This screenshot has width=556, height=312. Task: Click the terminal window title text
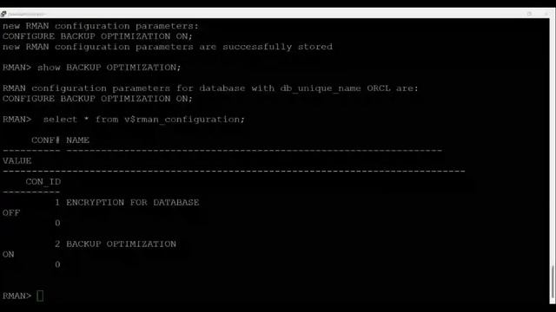click(26, 14)
